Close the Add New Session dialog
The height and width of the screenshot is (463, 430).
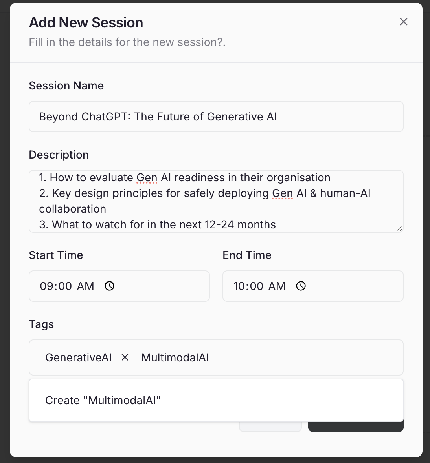click(x=404, y=22)
